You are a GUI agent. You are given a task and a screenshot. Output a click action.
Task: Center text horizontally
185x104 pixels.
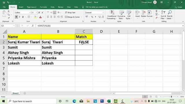[51, 17]
